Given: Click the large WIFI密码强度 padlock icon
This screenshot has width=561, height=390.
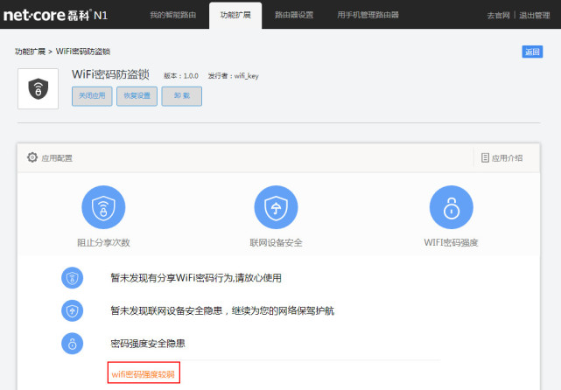Looking at the screenshot, I should pyautogui.click(x=451, y=207).
